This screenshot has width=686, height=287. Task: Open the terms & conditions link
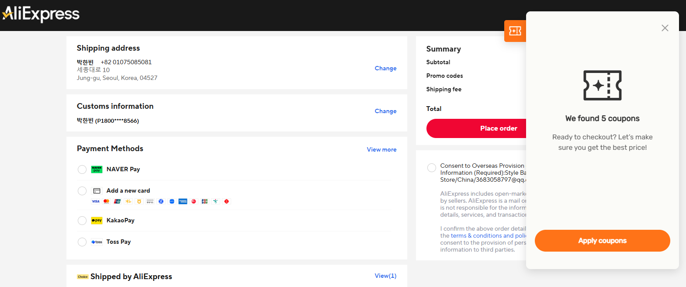489,235
